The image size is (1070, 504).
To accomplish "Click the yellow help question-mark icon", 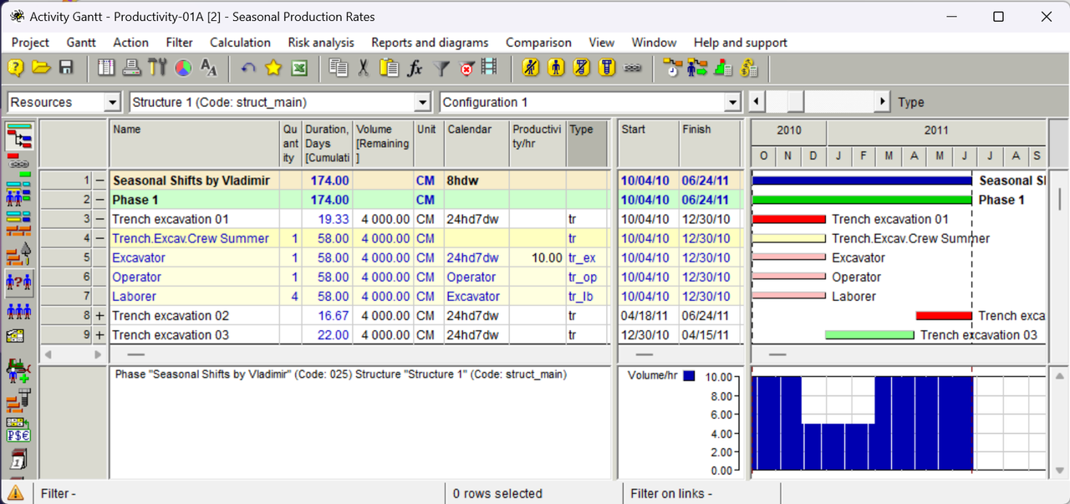I will 16,69.
